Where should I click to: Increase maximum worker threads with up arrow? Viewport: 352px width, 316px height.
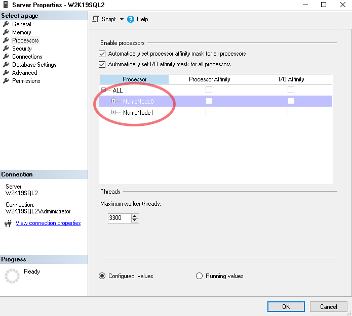pos(135,216)
